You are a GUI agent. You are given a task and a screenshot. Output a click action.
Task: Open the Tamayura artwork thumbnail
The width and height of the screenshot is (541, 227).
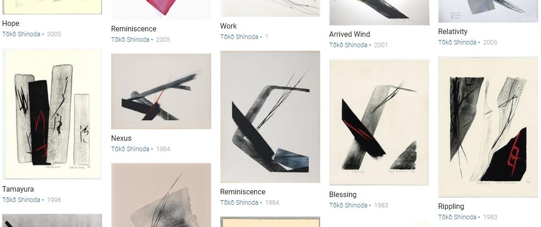coord(52,114)
